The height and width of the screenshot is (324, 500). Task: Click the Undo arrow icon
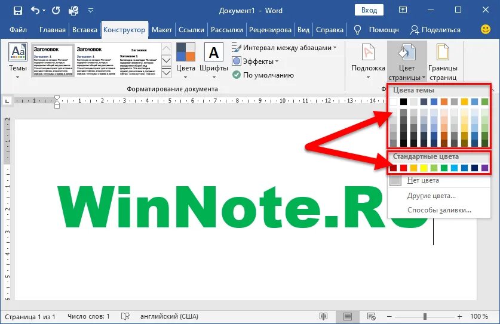(x=35, y=11)
